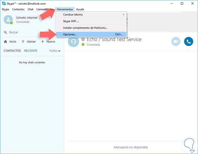Click the green online status badge on the avatar
This screenshot has height=154, width=198.
[x=11, y=23]
